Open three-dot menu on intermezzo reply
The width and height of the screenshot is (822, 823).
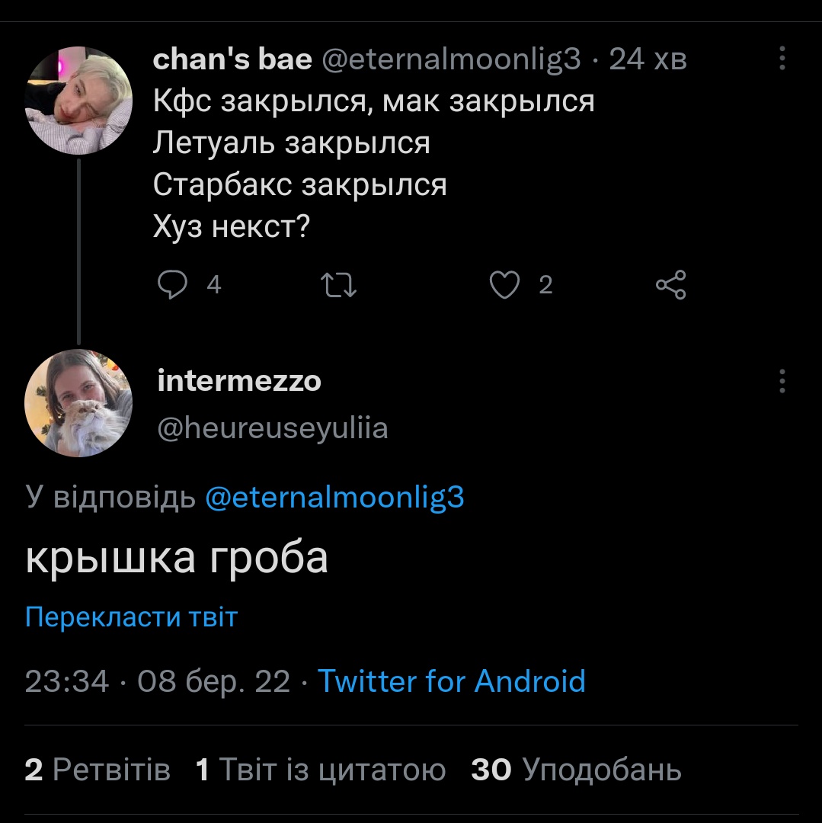[782, 381]
